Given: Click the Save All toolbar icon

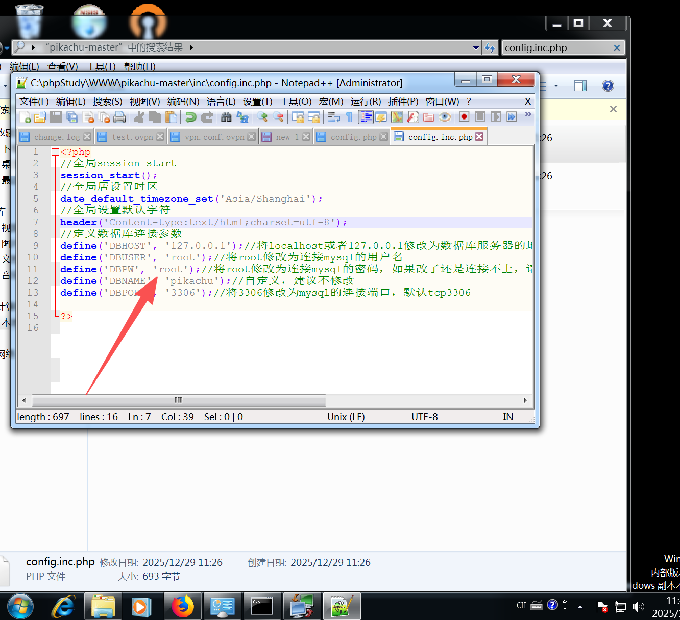Looking at the screenshot, I should click(x=72, y=117).
